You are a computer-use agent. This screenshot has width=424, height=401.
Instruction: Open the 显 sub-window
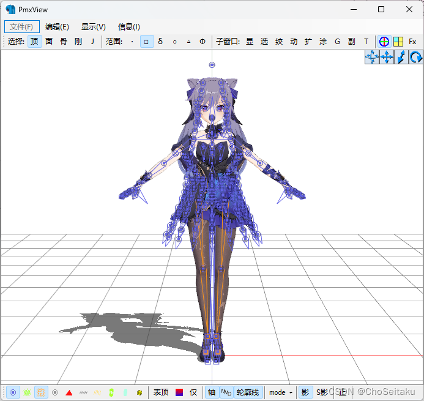[x=250, y=42]
